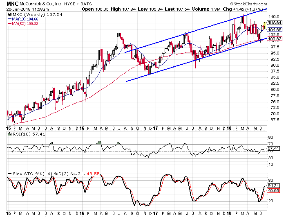
Task: Click the boxed 57.41 RSI value tag
Action: pyautogui.click(x=273, y=148)
